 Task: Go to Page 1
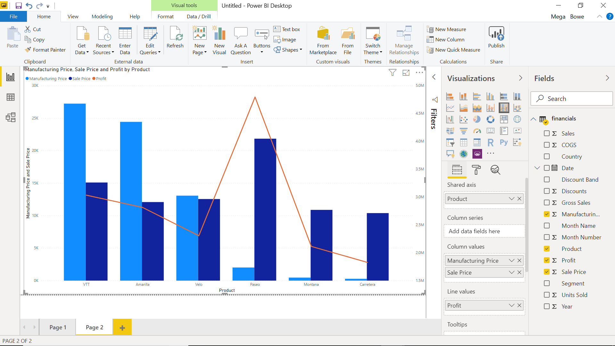point(58,327)
